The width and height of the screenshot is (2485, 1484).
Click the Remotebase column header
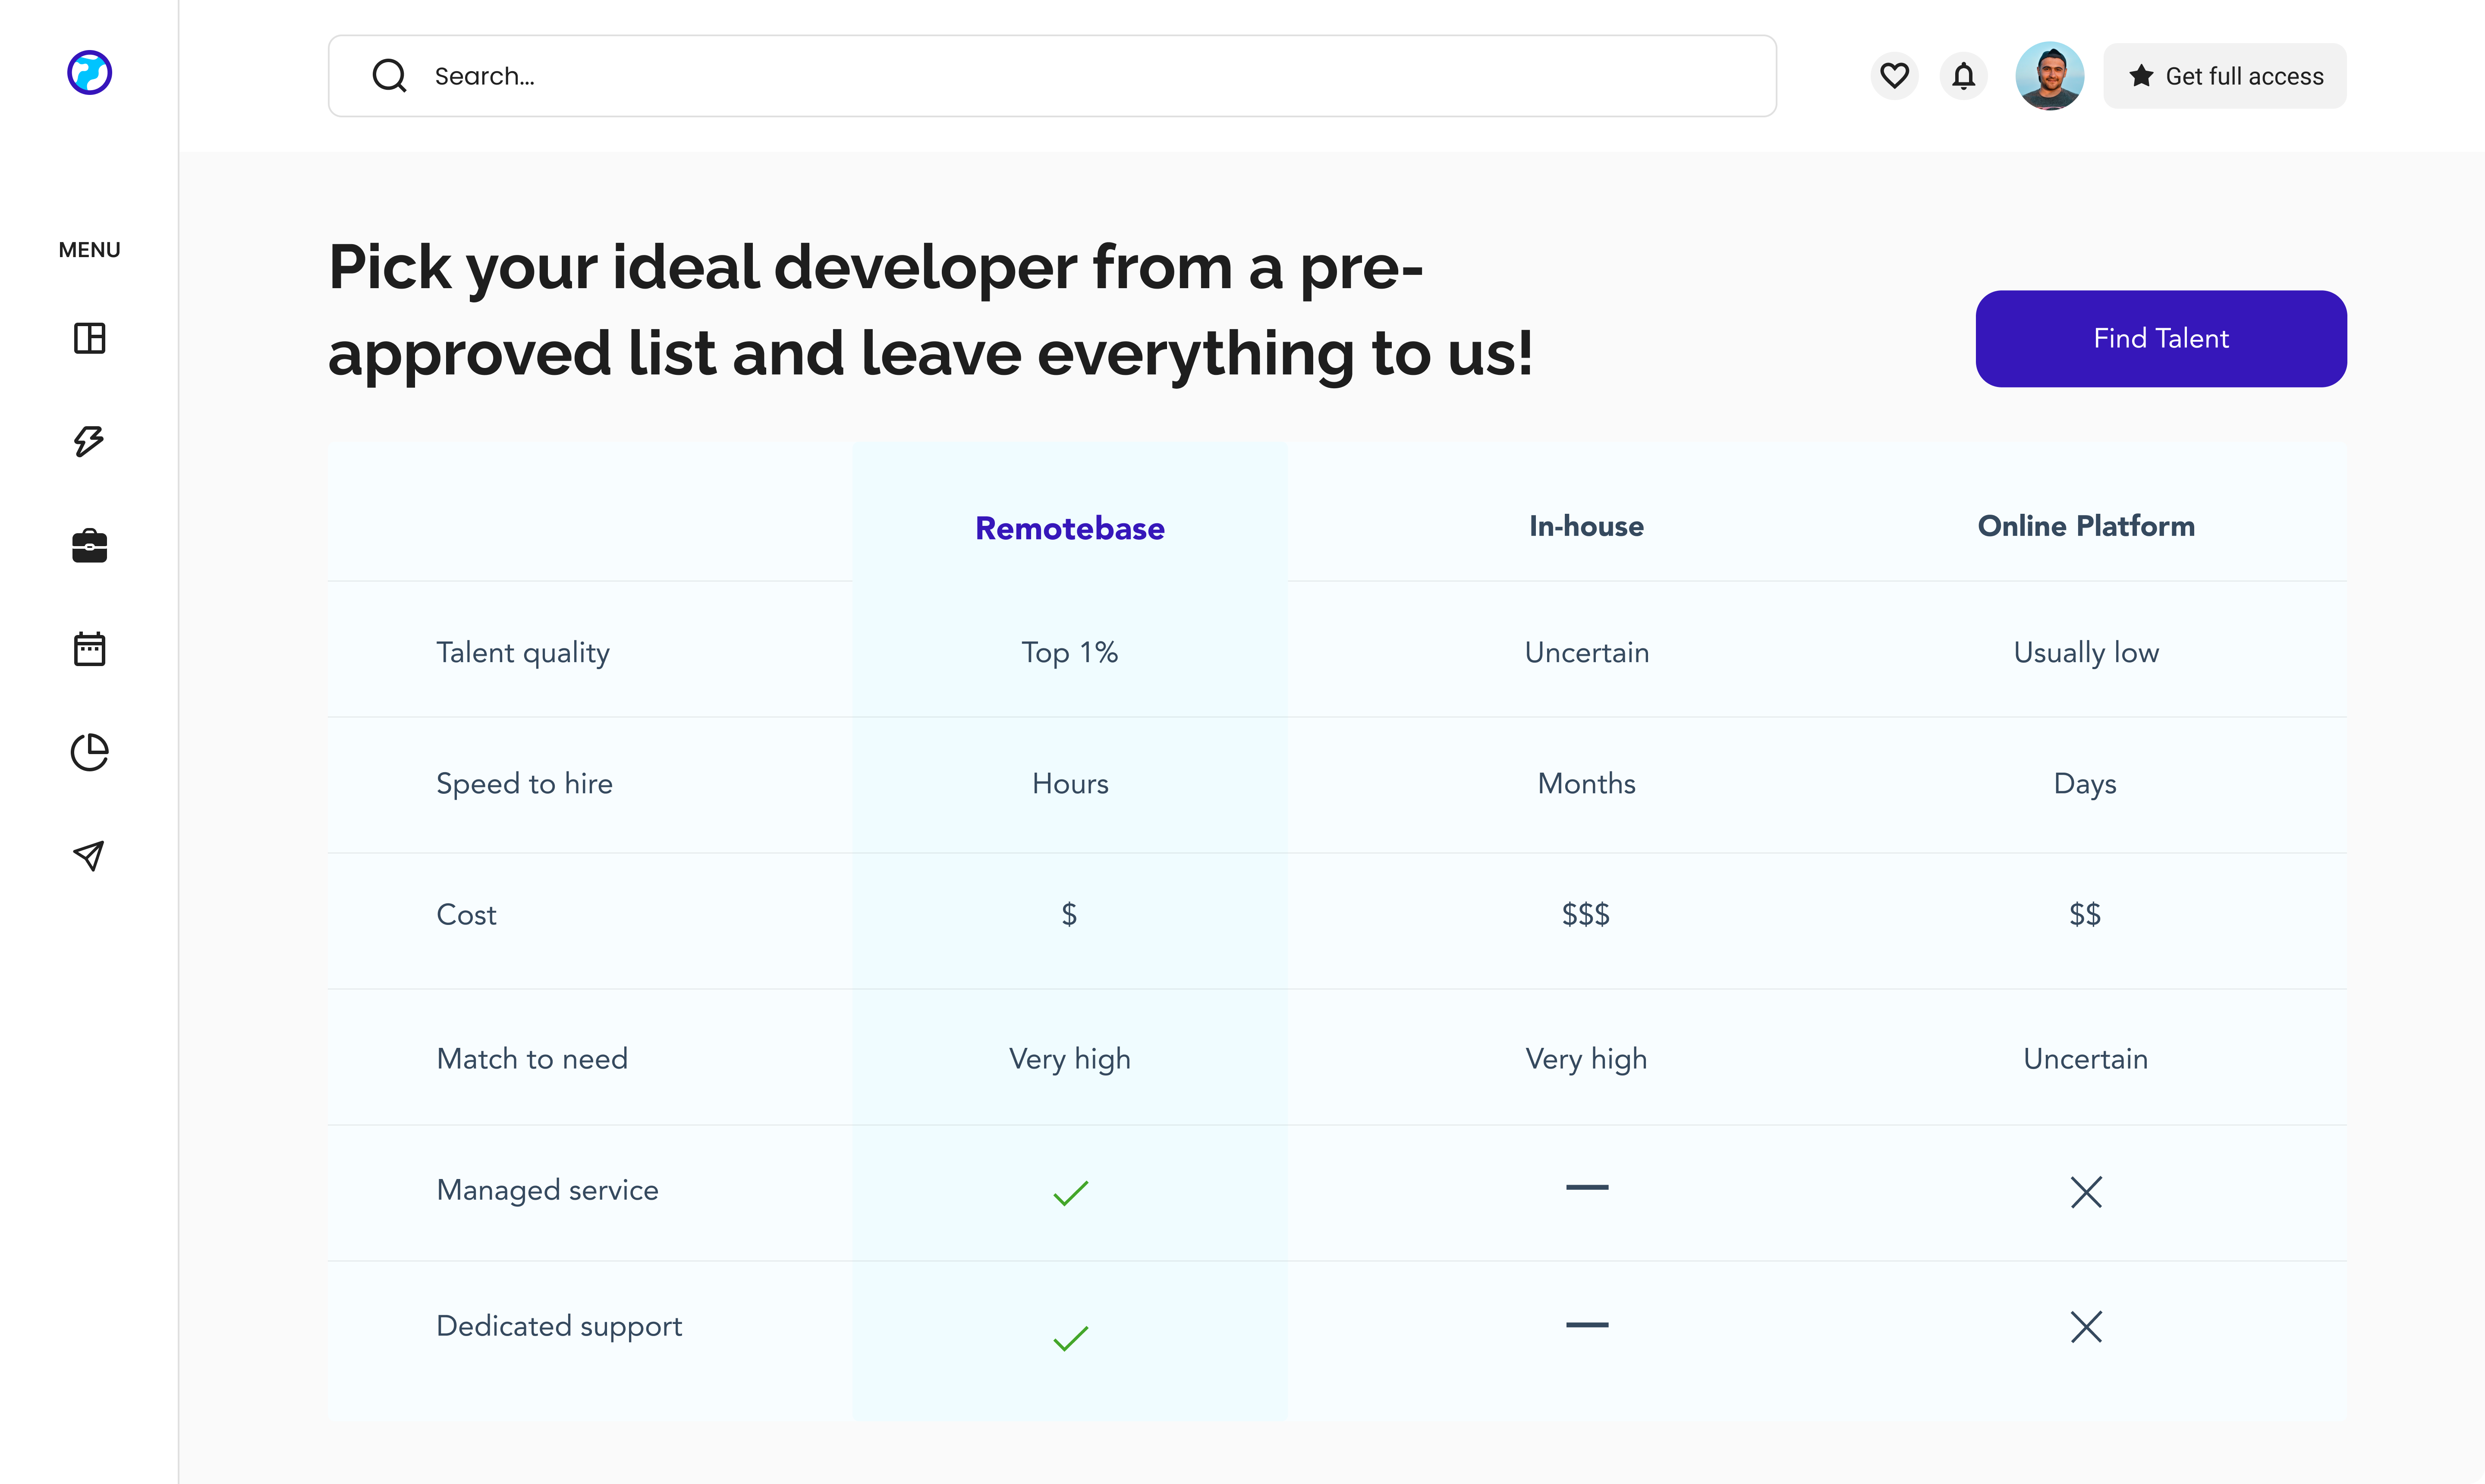1070,528
